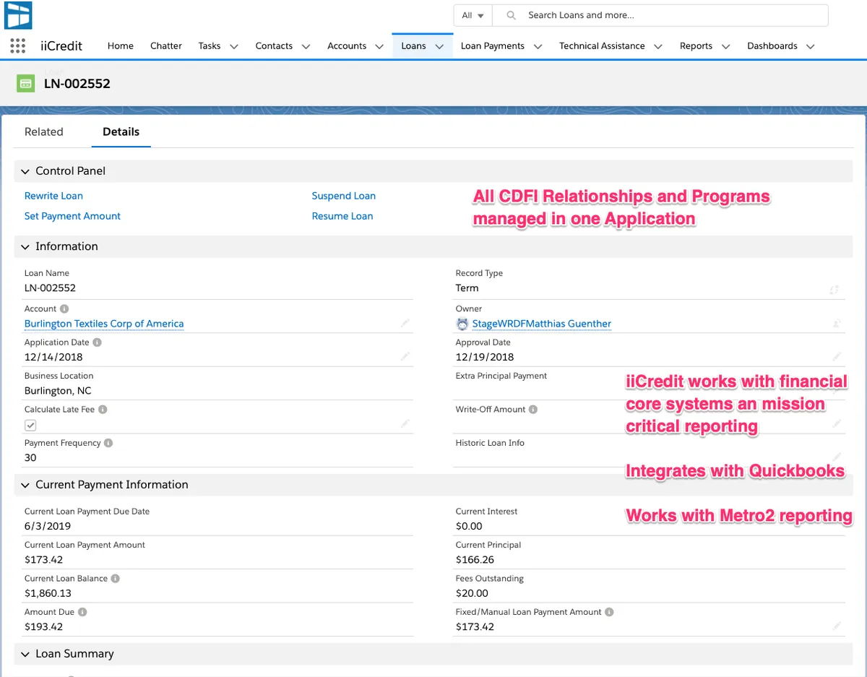The height and width of the screenshot is (677, 867).
Task: Edit Calculate Late Fee with pencil icon
Action: pos(405,423)
